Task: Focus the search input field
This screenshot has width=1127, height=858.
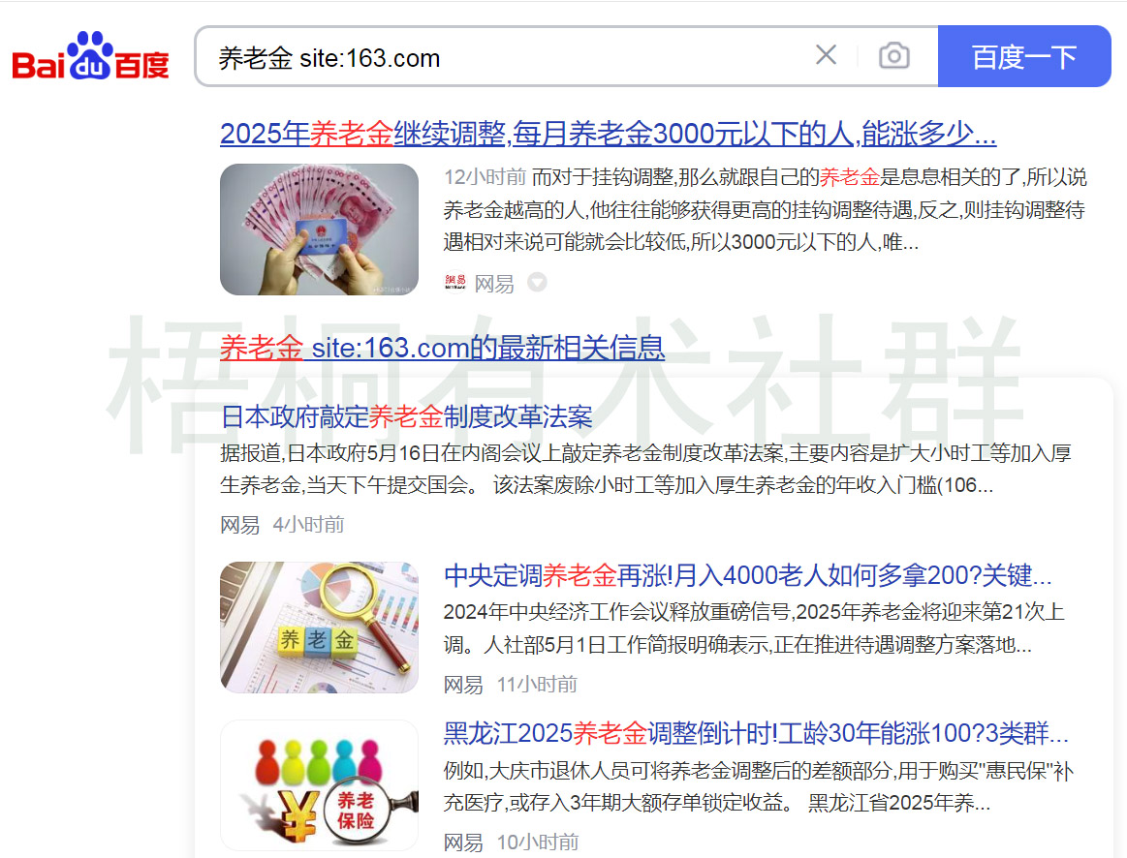Action: pyautogui.click(x=503, y=57)
